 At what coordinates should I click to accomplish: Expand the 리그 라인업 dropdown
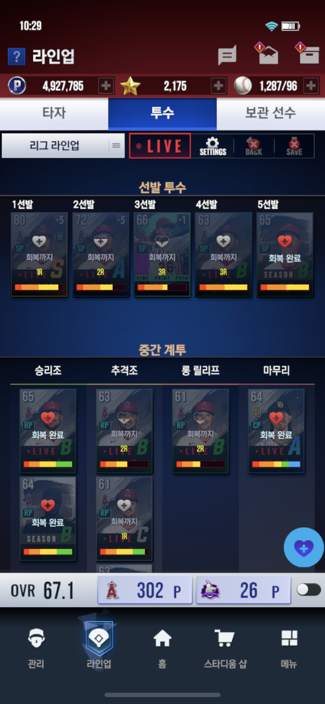click(x=63, y=146)
